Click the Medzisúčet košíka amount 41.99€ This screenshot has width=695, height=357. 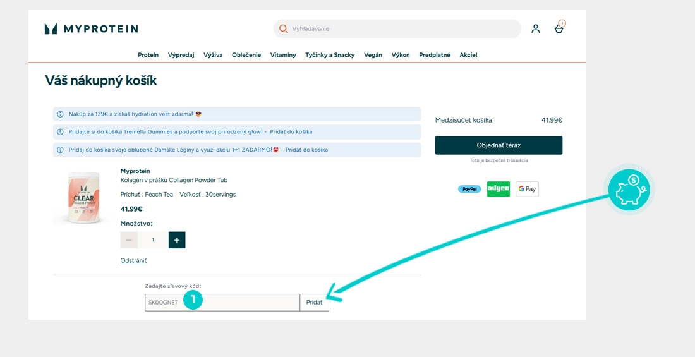pos(552,120)
